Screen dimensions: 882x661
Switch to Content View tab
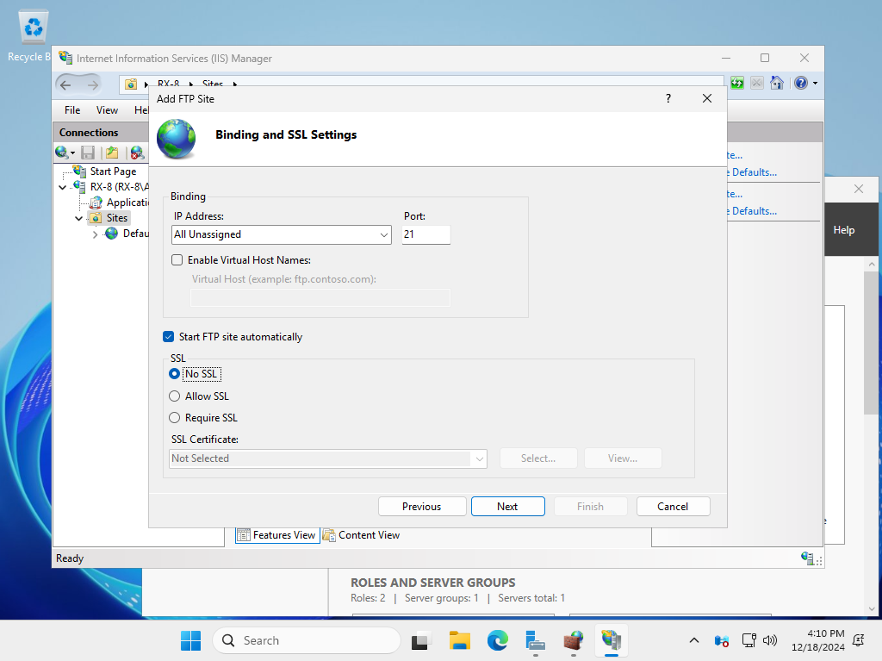pos(361,535)
